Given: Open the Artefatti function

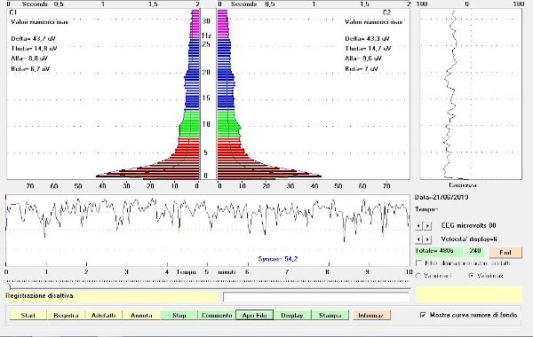Looking at the screenshot, I should click(104, 316).
